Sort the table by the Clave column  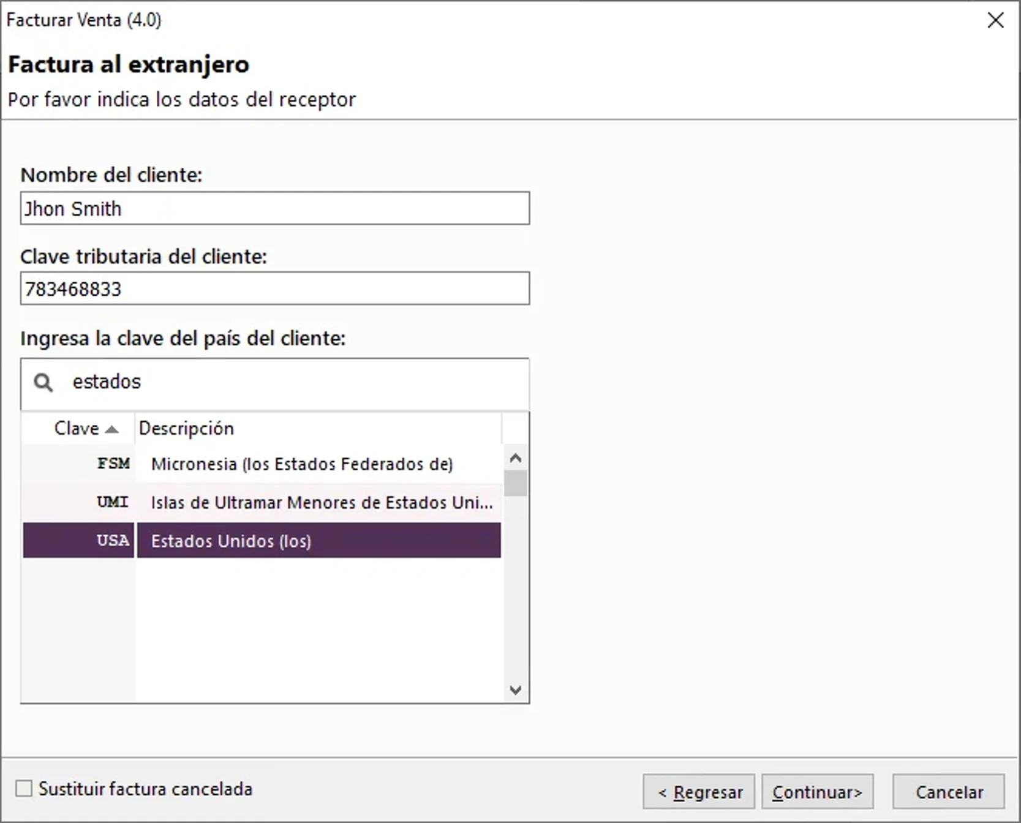coord(77,429)
